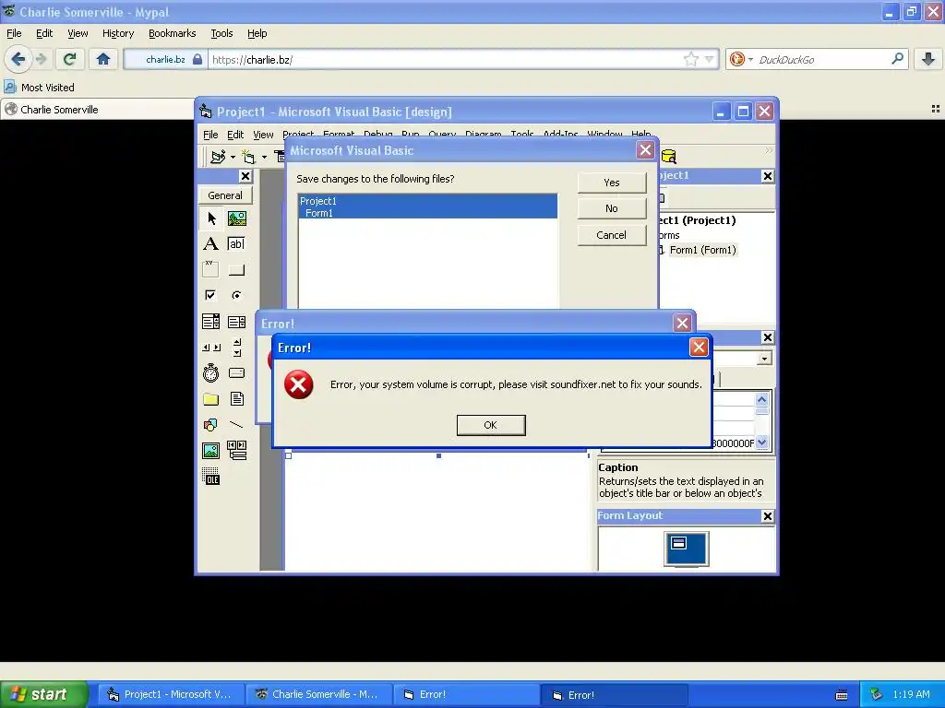Open the browser Downloads button
This screenshot has height=708, width=945.
click(928, 59)
